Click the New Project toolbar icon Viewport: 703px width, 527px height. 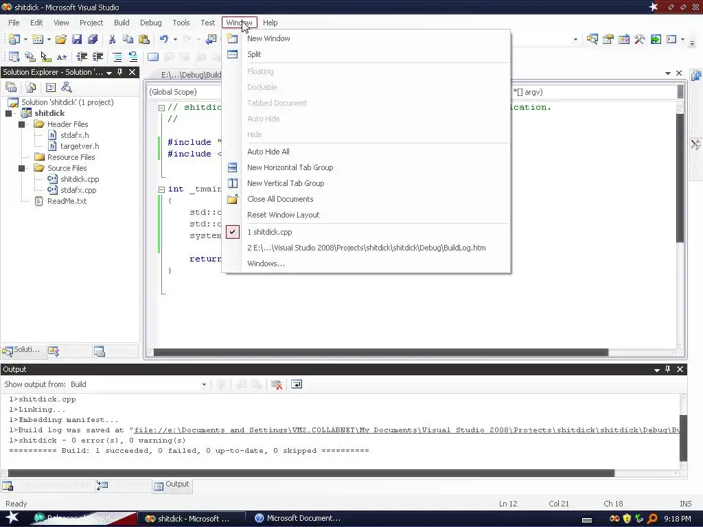14,39
